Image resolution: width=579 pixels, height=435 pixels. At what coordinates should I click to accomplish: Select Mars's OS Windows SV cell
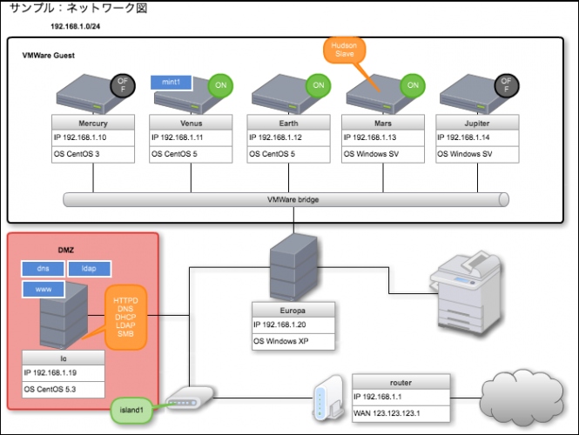tap(383, 155)
